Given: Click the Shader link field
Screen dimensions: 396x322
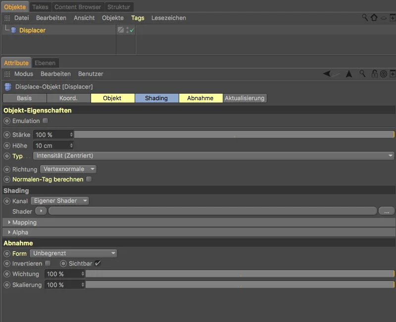Looking at the screenshot, I should pos(213,211).
